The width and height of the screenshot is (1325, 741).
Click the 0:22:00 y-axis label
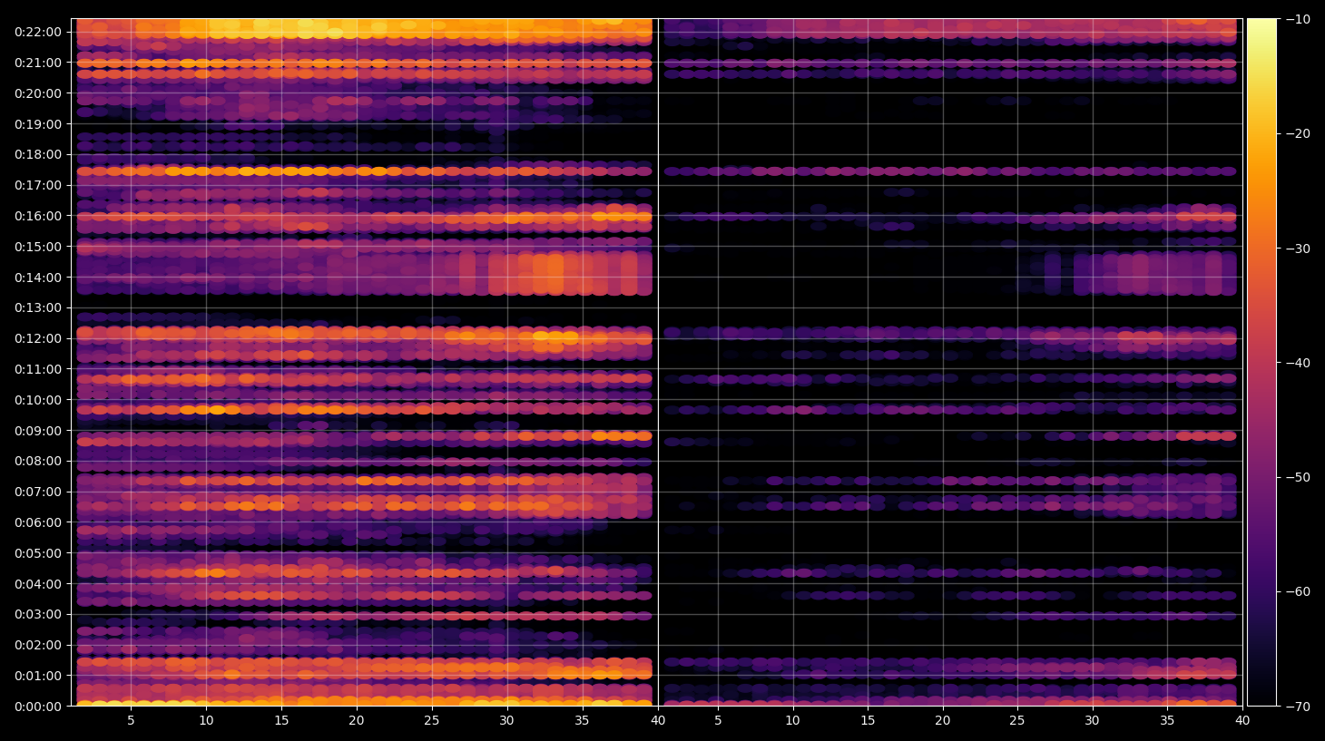click(38, 32)
